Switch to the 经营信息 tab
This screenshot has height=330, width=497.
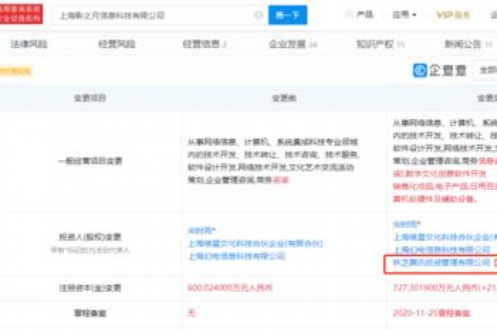(x=204, y=44)
